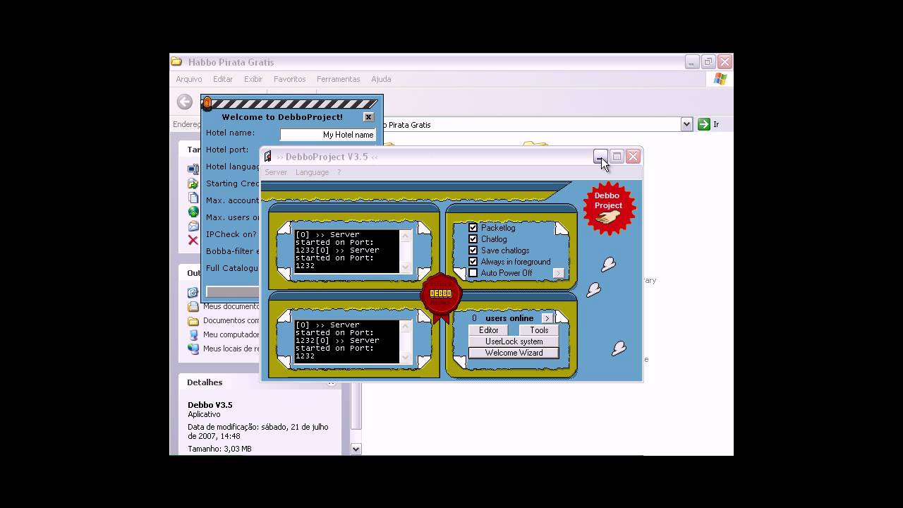Open the ? help menu in DebboProject
Screen dimensions: 903x508
tap(339, 172)
